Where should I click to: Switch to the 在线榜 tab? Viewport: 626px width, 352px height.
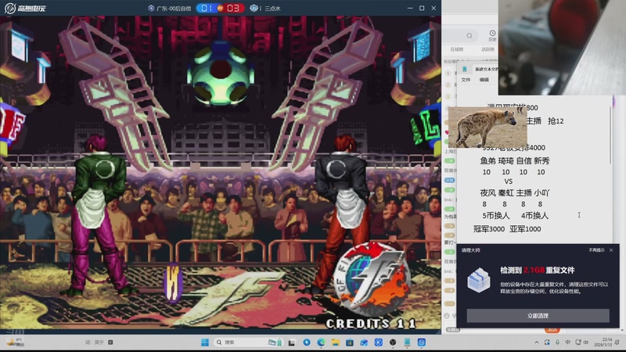tap(457, 49)
